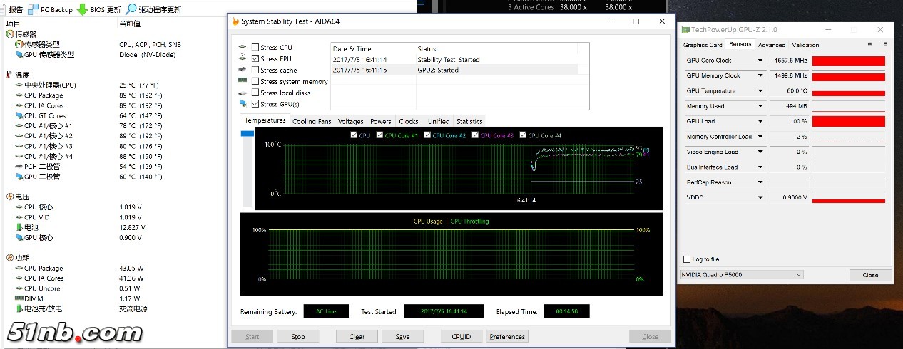Image resolution: width=903 pixels, height=349 pixels.
Task: Click the AIDA64 flame icon in title bar
Action: [x=235, y=21]
